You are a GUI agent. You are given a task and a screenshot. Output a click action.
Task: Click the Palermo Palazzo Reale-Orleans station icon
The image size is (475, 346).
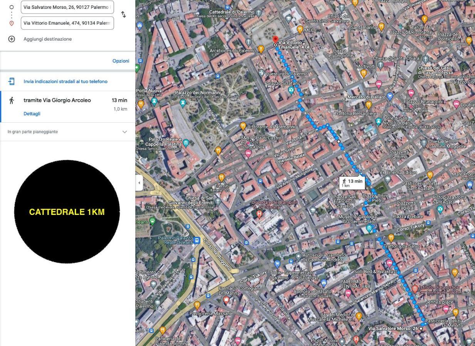coord(197,241)
